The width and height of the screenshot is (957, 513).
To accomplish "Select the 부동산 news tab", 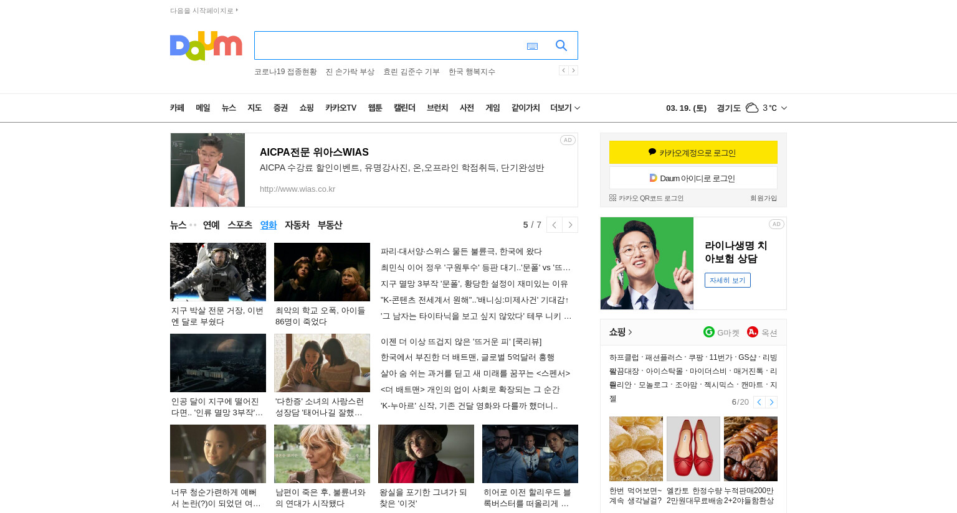I will (x=330, y=225).
